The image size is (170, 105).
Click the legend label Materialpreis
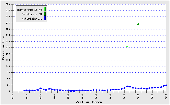click(32, 19)
